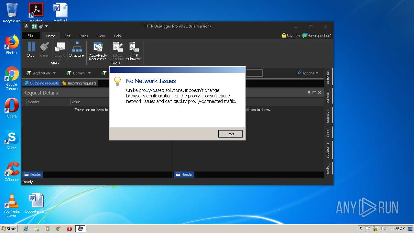Open Opera desktop shortcut
This screenshot has height=233, width=414.
[x=12, y=108]
